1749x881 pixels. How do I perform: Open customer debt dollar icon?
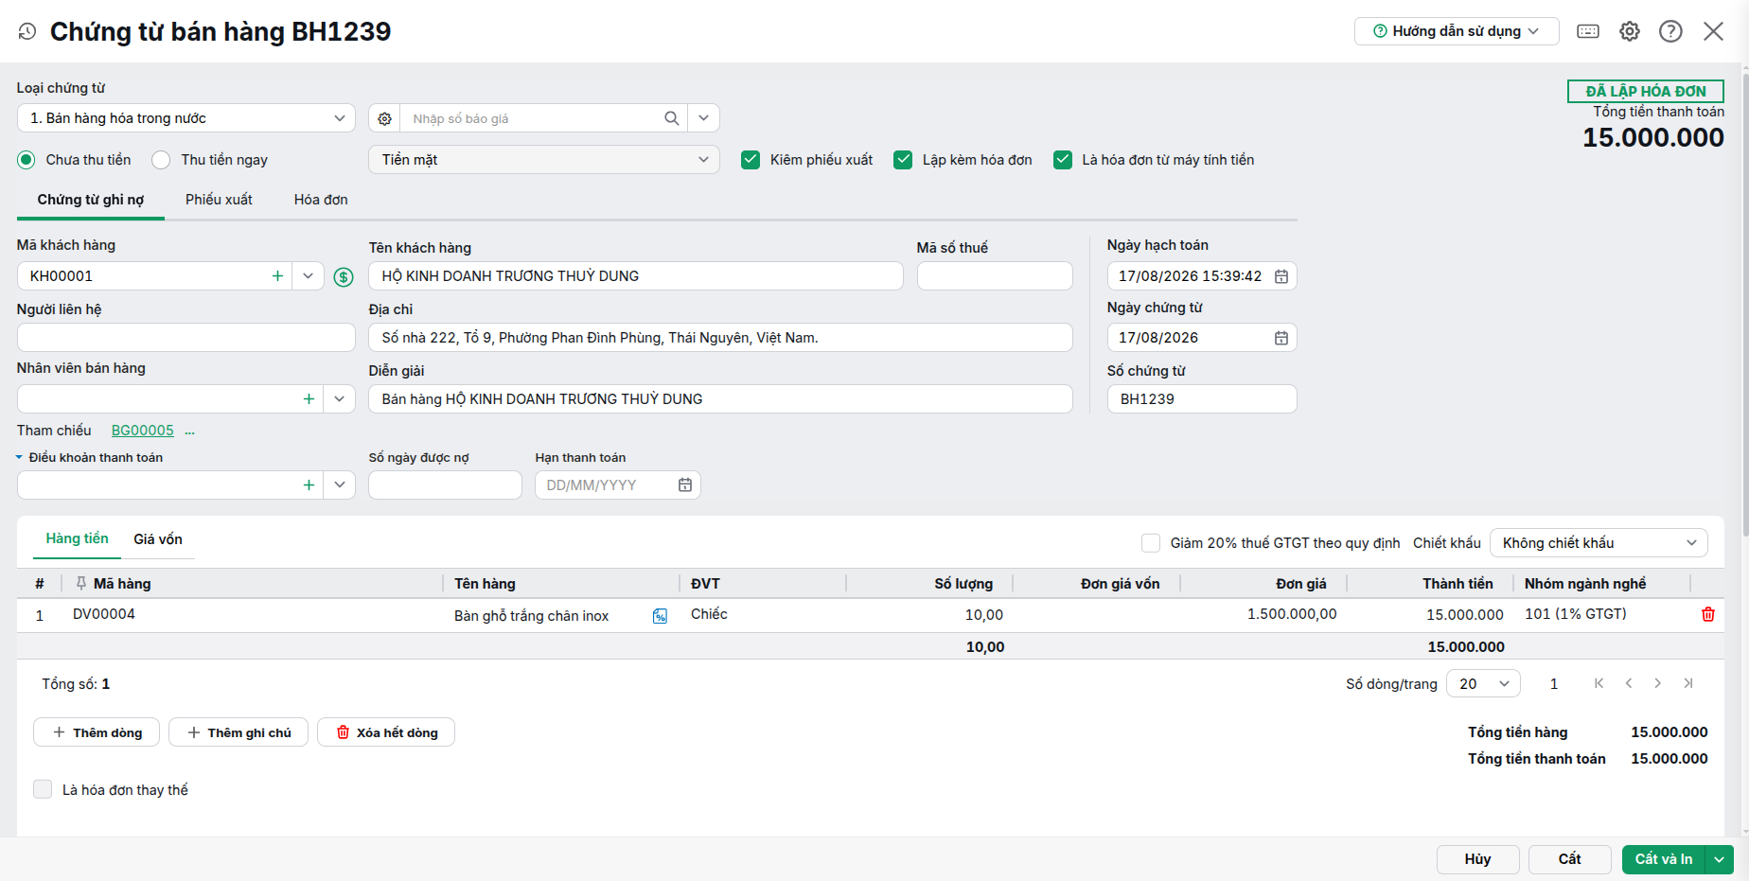coord(344,276)
